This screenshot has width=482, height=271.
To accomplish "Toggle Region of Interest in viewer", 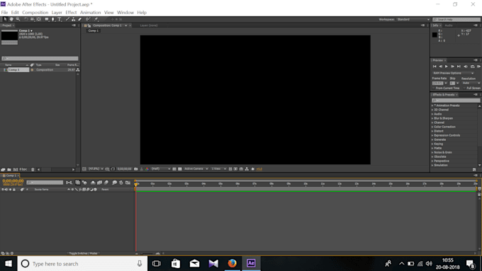I will (174, 169).
